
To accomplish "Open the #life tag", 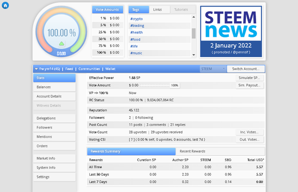I will pos(134,46).
